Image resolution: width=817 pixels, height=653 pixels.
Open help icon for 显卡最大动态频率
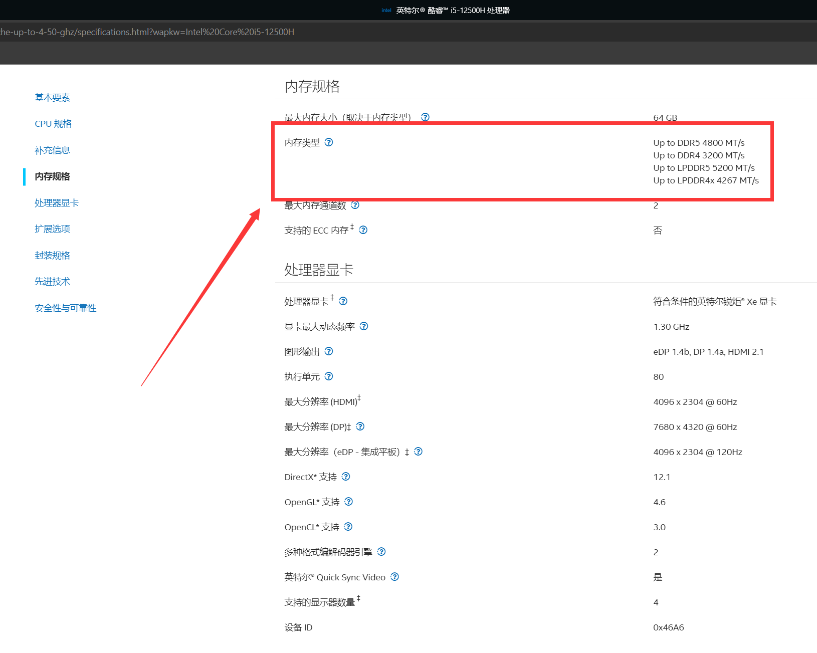pos(364,326)
